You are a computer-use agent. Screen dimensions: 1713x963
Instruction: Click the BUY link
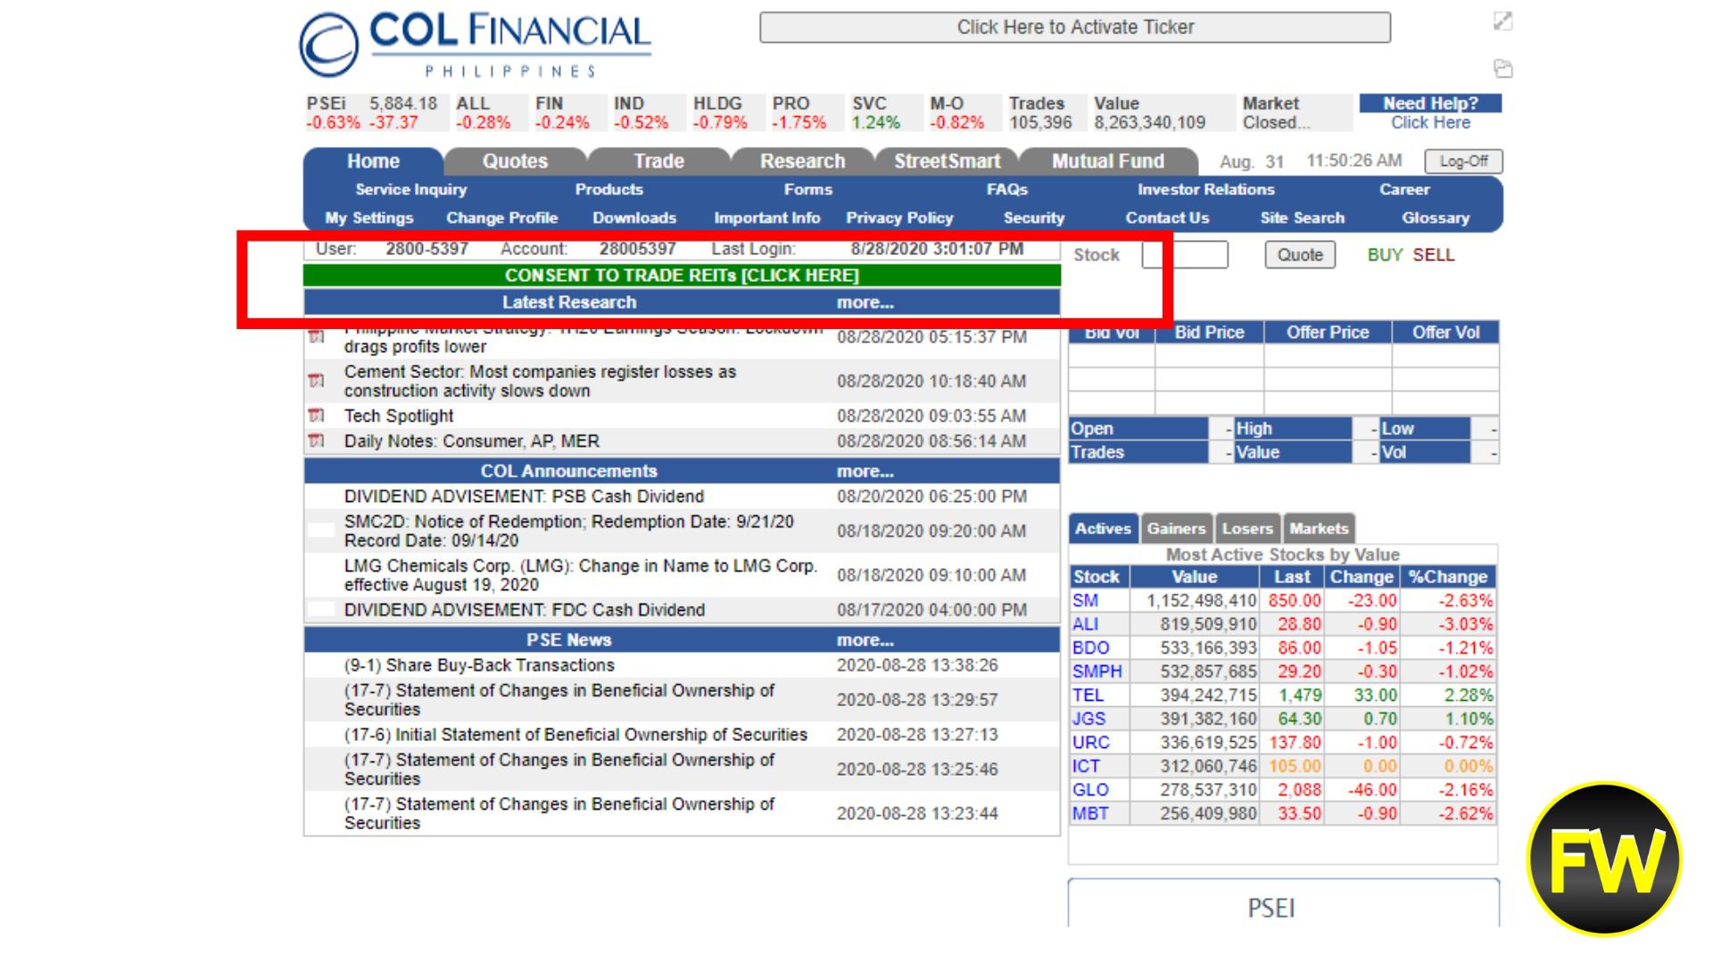[1385, 255]
